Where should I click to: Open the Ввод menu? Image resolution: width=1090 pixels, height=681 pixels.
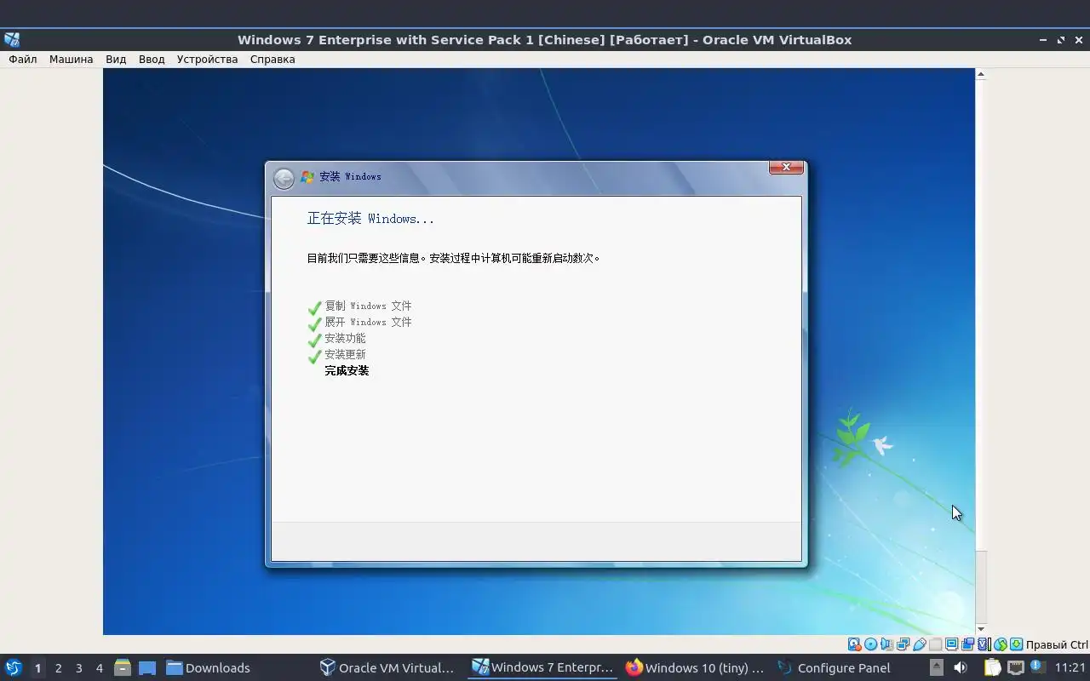click(152, 59)
